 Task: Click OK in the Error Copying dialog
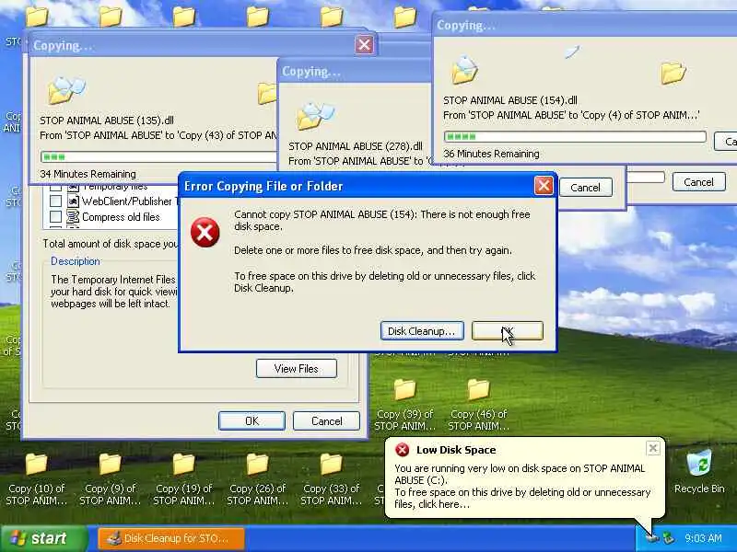tap(508, 331)
